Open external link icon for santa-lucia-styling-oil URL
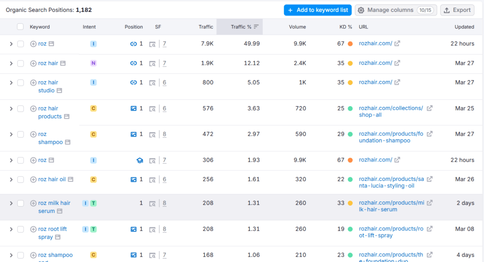484x262 pixels. pos(429,179)
